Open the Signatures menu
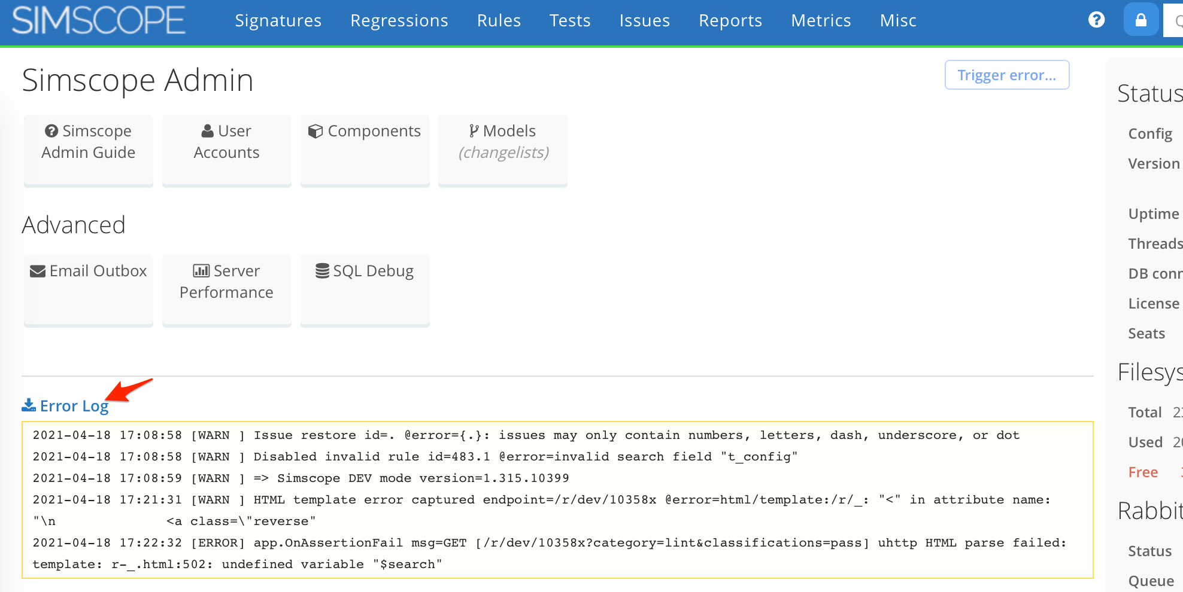This screenshot has height=592, width=1183. (x=278, y=20)
